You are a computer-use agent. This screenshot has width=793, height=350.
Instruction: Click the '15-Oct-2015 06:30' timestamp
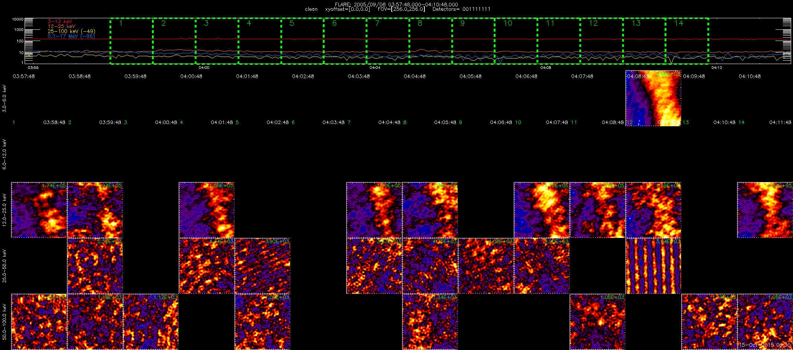point(764,345)
